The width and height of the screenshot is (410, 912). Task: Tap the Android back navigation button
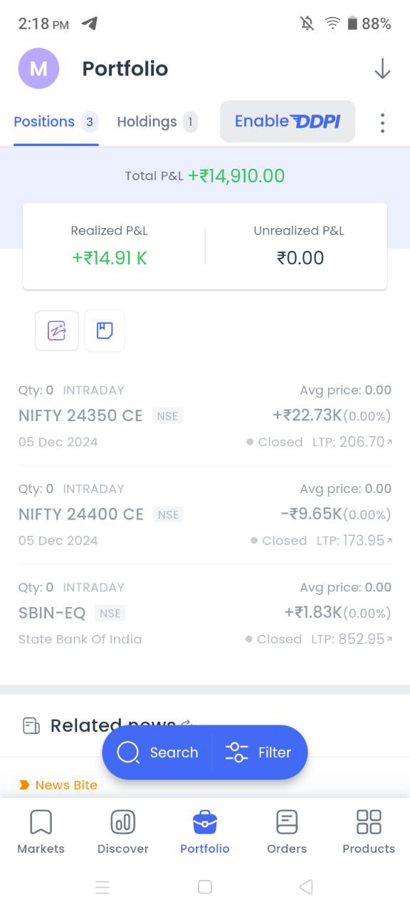coord(307,887)
